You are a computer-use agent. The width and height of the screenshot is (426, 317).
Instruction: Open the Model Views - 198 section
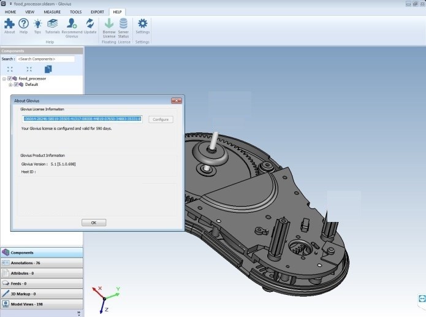pyautogui.click(x=42, y=304)
